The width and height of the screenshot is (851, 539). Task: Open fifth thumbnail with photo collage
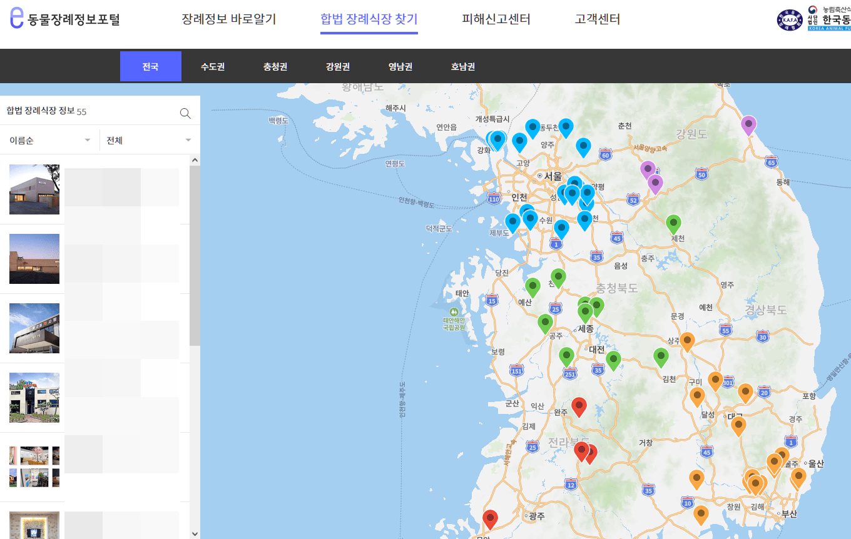[x=34, y=467]
